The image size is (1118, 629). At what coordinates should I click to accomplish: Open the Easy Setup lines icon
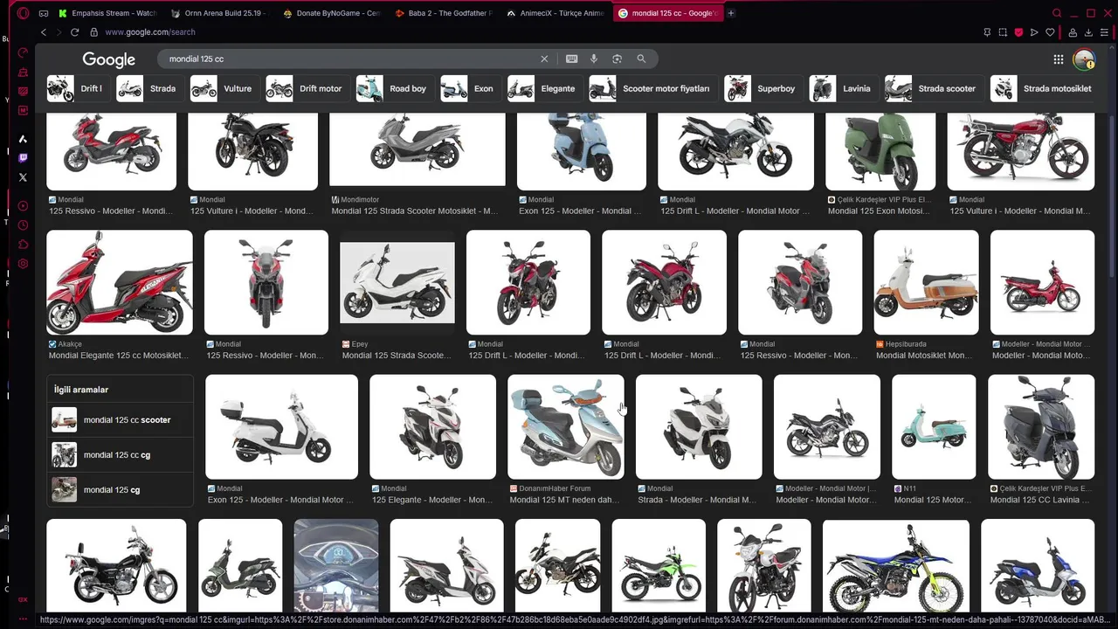[1106, 32]
